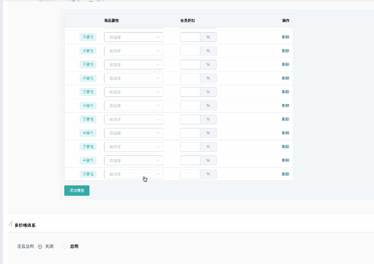This screenshot has width=374, height=264.
Task: Click the 子属性 tag in the last row
Action: [x=88, y=174]
